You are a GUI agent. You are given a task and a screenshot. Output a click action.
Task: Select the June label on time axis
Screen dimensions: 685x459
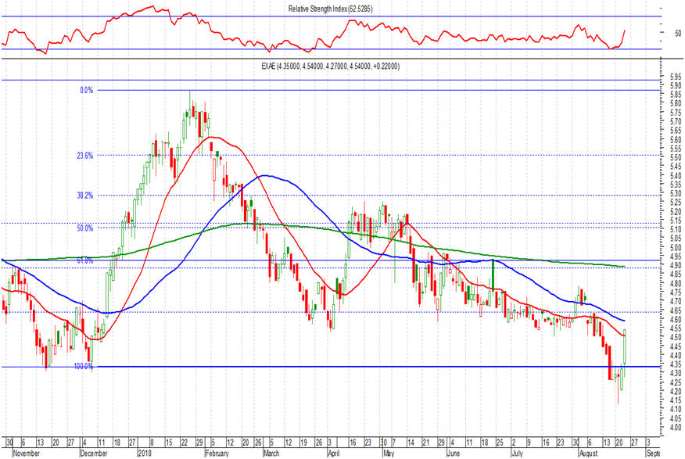[455, 453]
